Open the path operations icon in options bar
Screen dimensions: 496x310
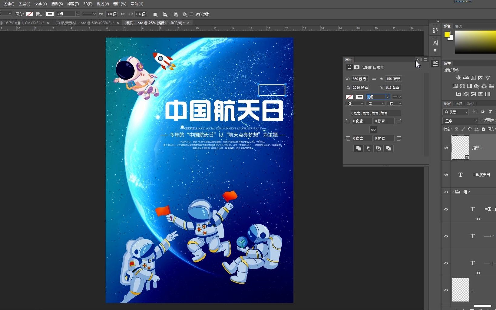tap(155, 14)
